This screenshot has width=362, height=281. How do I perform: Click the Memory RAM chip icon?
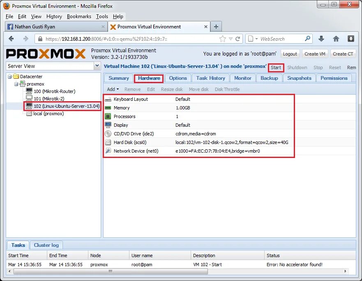pos(108,108)
